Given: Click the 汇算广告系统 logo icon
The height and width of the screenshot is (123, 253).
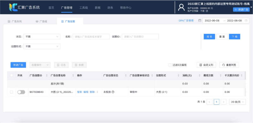Looking at the screenshot, I should (13, 7).
